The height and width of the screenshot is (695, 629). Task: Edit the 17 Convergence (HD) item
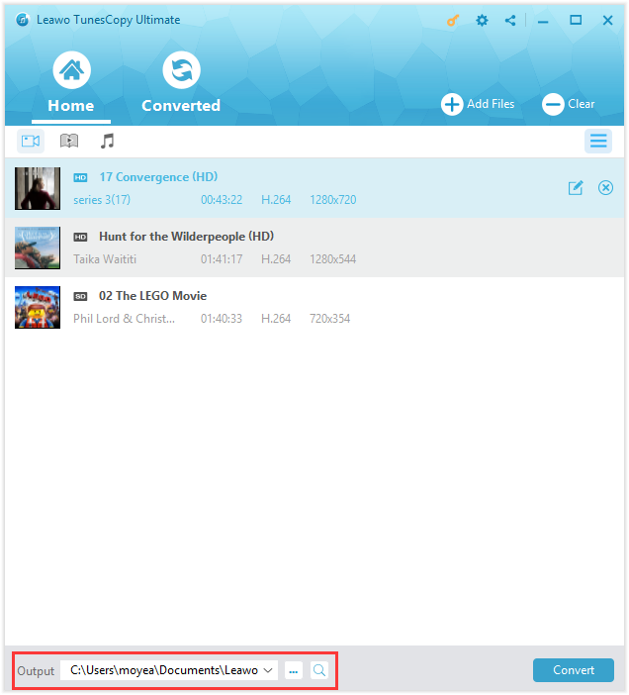pos(576,188)
